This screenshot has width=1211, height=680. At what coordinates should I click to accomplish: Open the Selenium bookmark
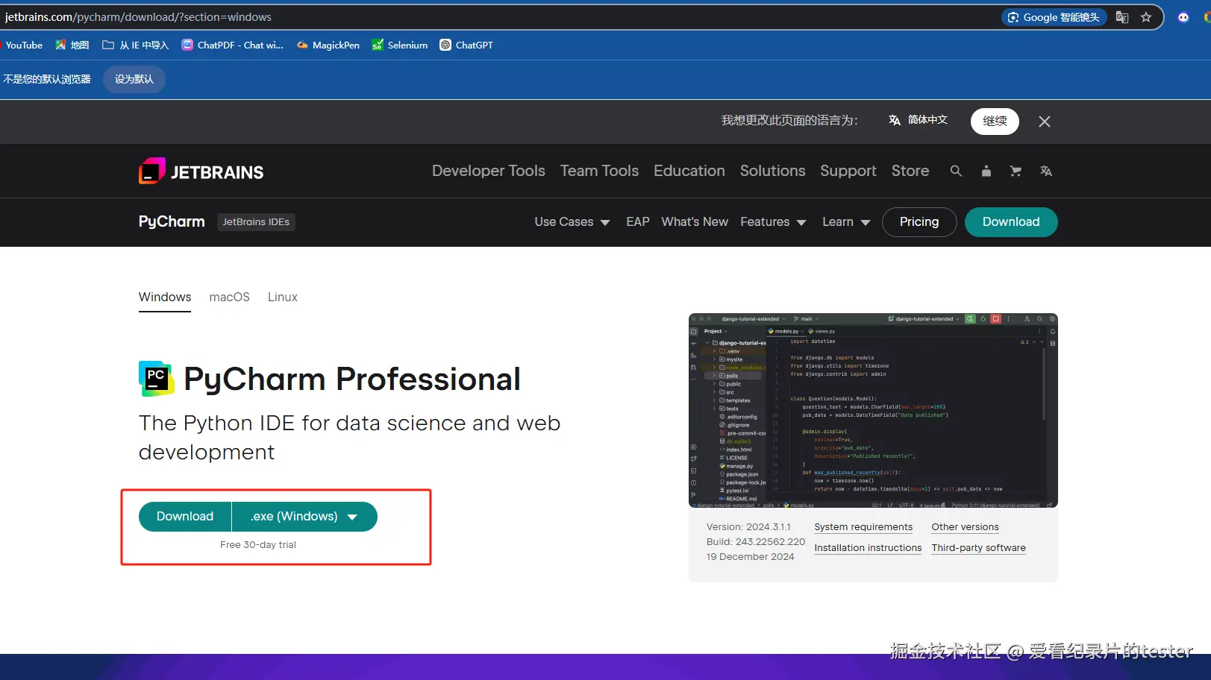point(400,45)
